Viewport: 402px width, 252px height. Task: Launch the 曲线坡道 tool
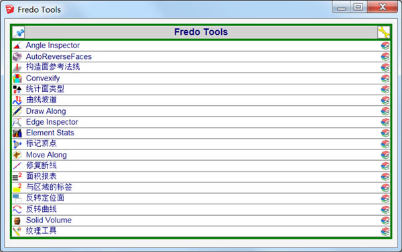(42, 100)
